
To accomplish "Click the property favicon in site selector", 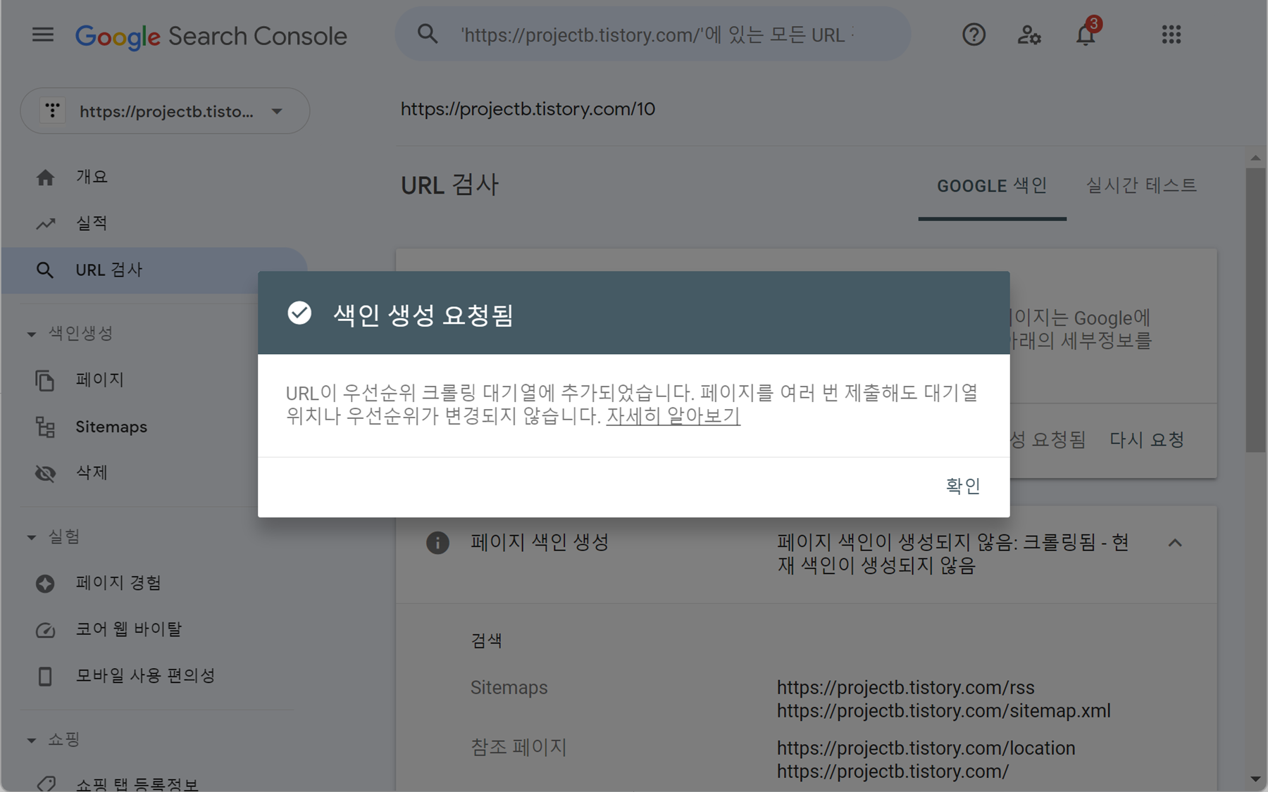I will point(53,111).
